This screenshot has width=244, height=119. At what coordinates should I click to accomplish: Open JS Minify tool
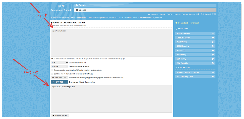pos(195,50)
